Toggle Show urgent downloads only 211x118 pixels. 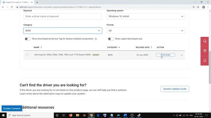click(111, 39)
